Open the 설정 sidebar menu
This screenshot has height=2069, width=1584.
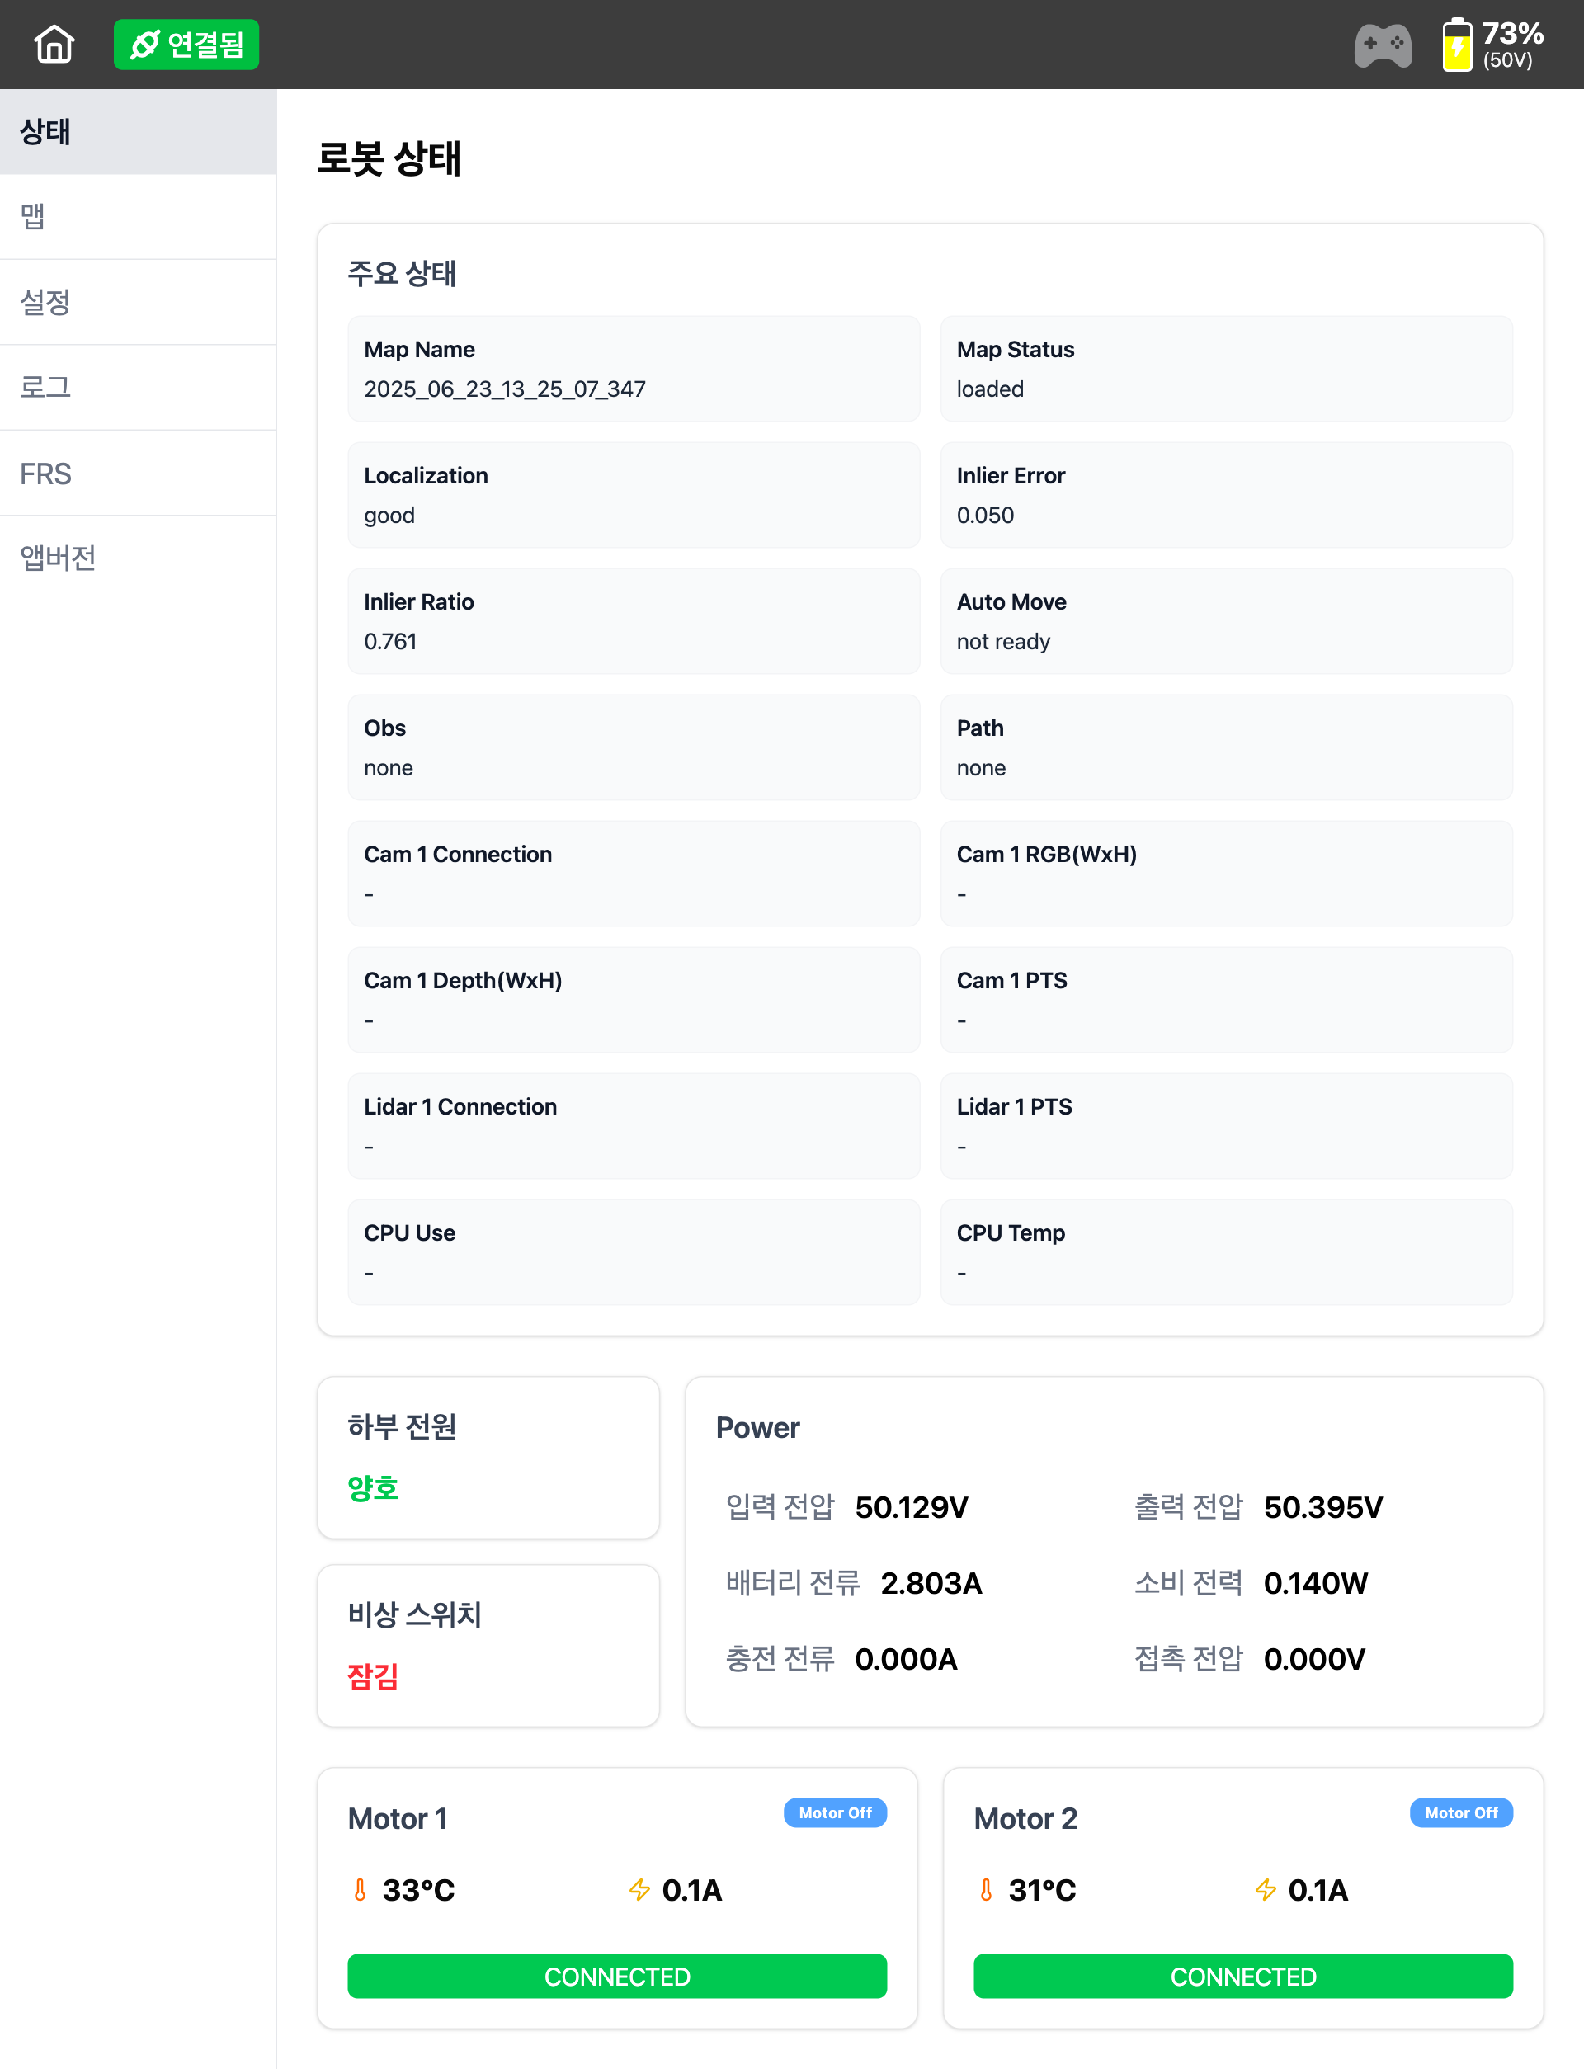[138, 302]
